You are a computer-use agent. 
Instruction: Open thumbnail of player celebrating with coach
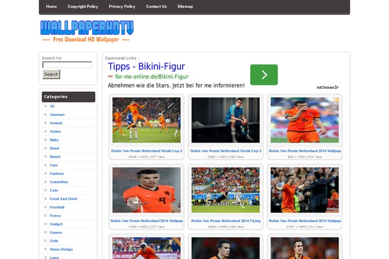pyautogui.click(x=305, y=190)
